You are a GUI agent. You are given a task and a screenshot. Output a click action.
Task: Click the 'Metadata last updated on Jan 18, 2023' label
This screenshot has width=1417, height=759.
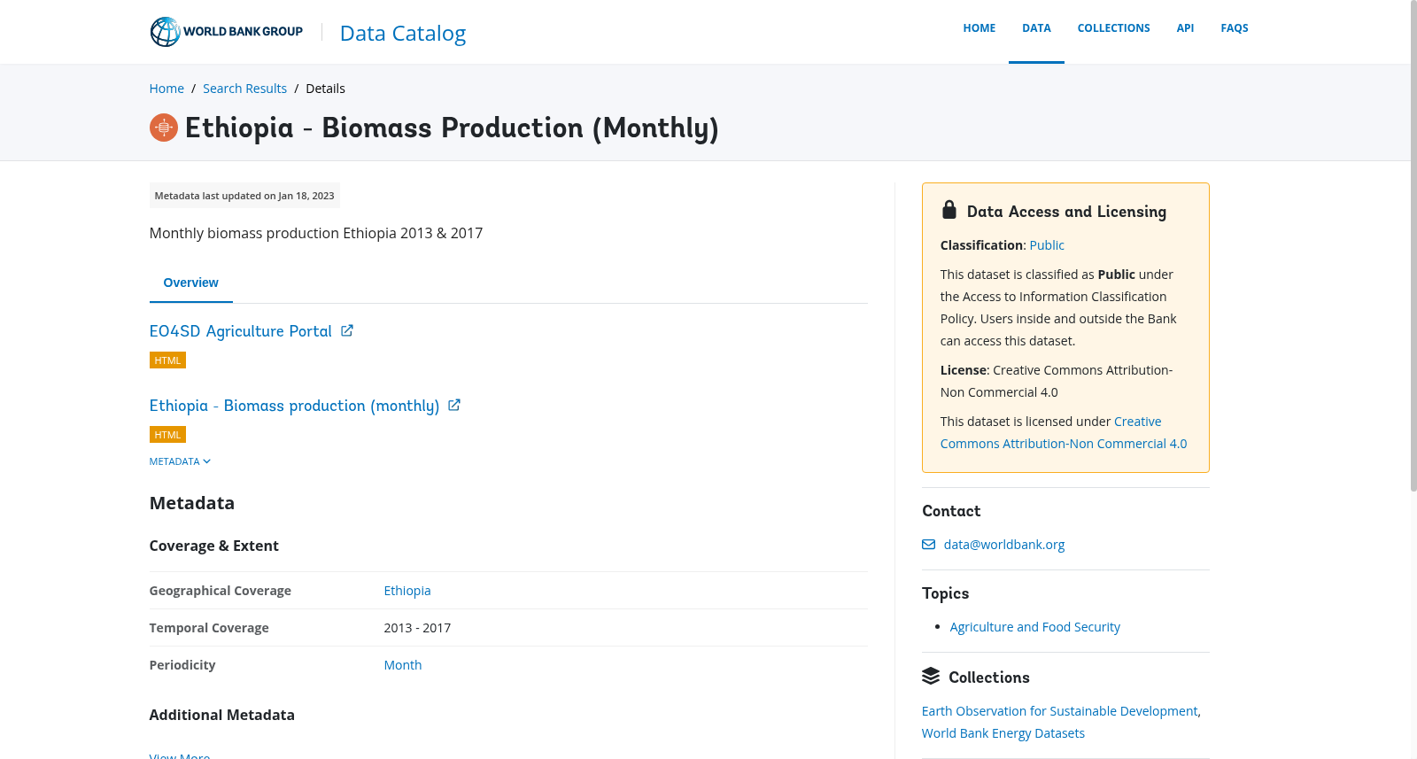244,196
